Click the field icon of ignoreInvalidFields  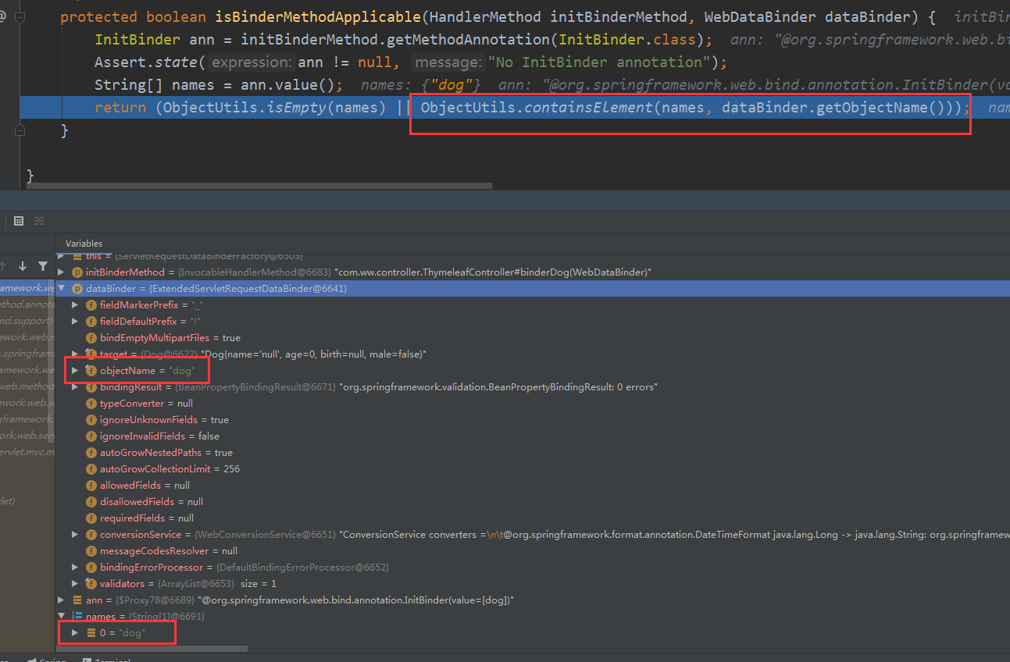click(91, 436)
